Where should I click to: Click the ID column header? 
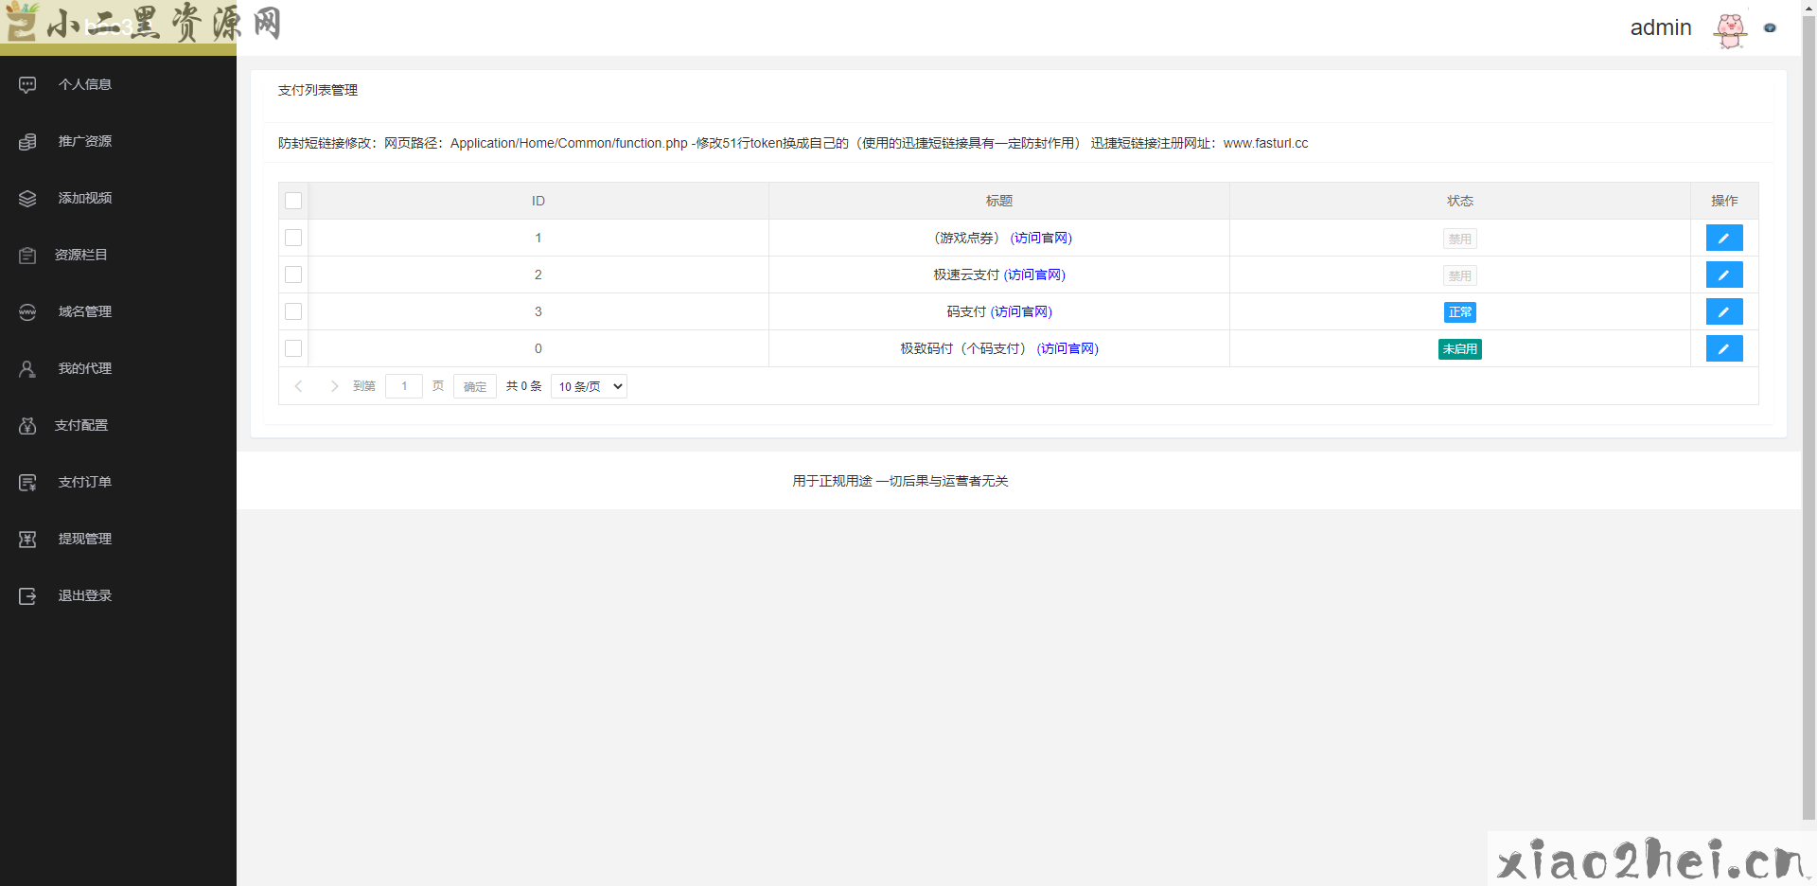tap(538, 201)
